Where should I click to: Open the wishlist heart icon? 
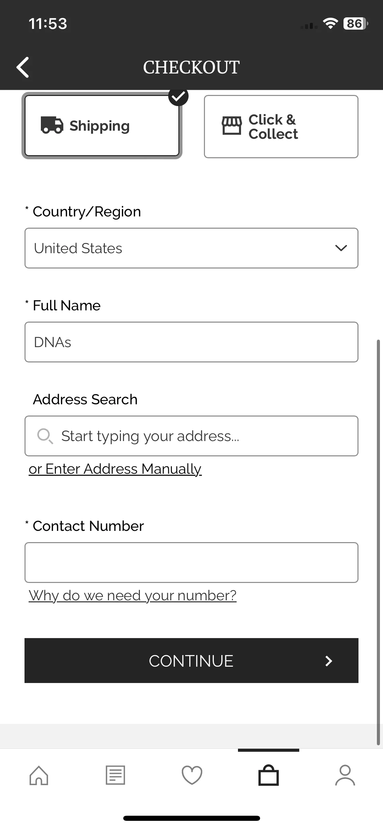(x=192, y=775)
